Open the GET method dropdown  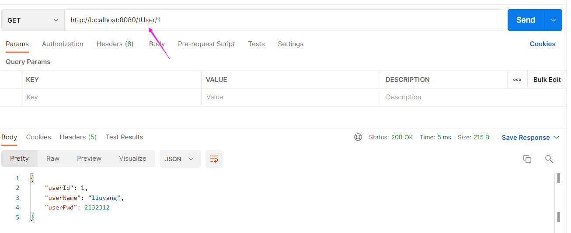pyautogui.click(x=33, y=20)
